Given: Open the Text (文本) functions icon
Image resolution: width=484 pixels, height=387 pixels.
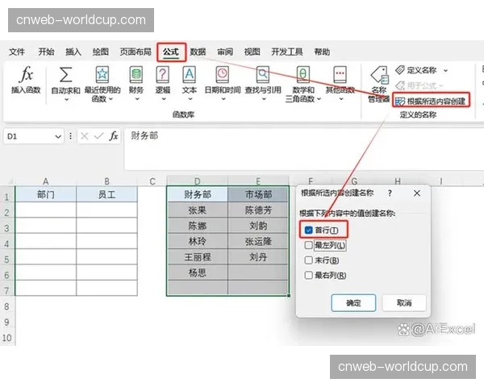Looking at the screenshot, I should click(190, 75).
